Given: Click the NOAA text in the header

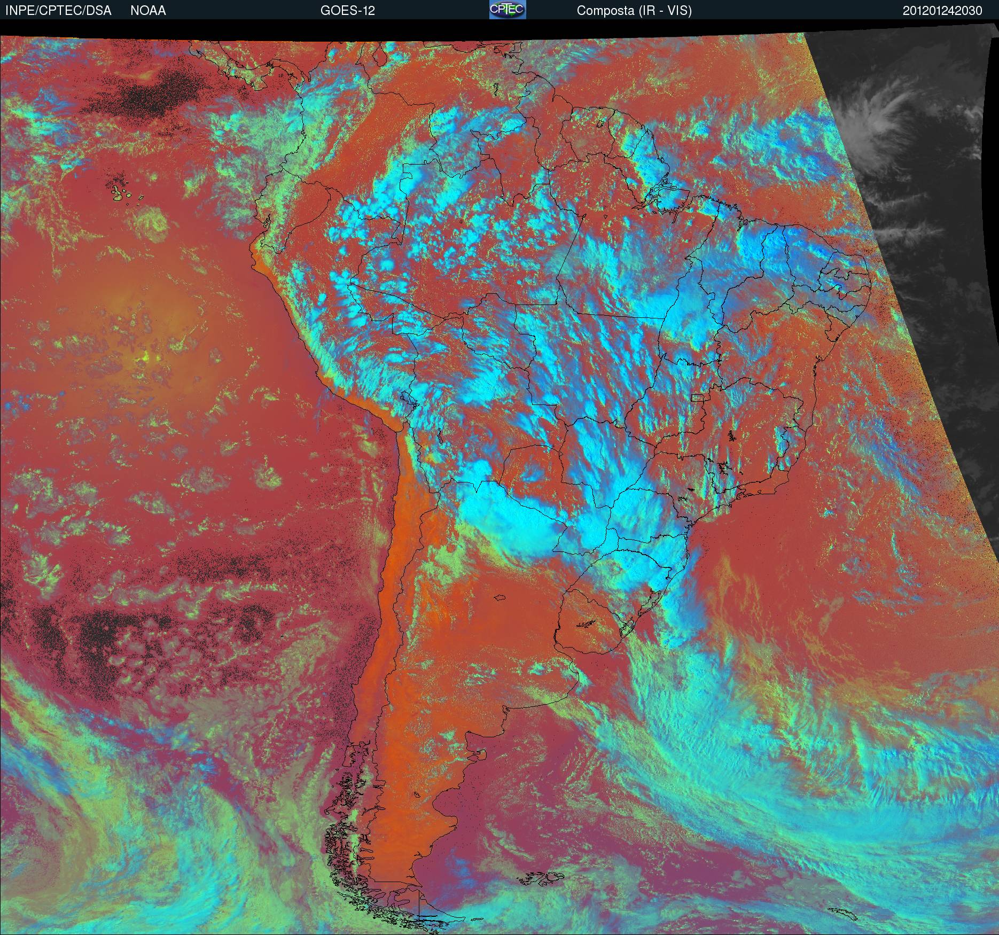Looking at the screenshot, I should (x=148, y=11).
